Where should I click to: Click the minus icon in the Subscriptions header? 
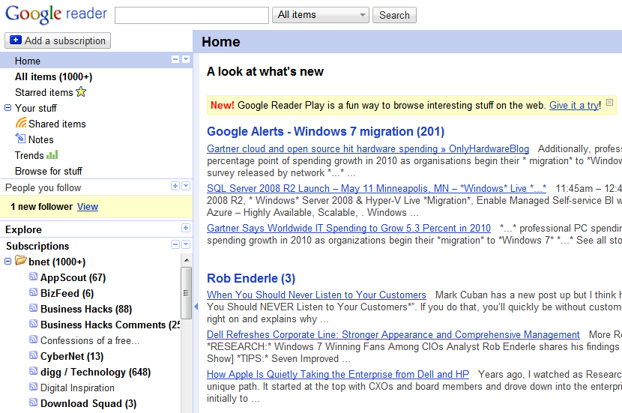[x=175, y=244]
